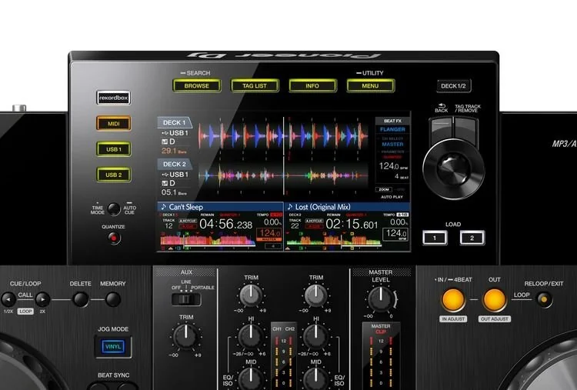
Task: Select the USB 1 source
Action: point(113,148)
